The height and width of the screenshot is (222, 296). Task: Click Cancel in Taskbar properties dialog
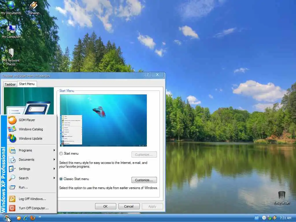point(129,206)
